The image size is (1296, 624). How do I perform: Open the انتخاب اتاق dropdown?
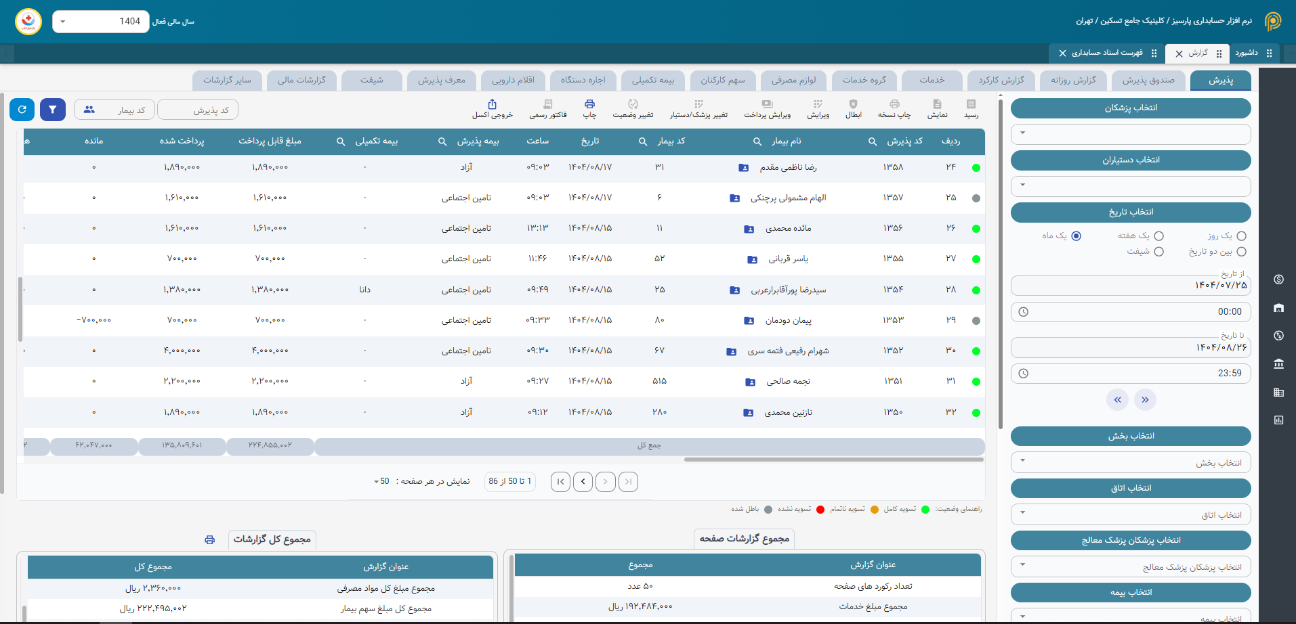point(1131,514)
